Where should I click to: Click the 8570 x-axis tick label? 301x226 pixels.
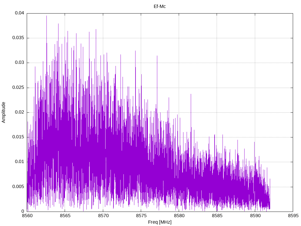click(x=103, y=216)
